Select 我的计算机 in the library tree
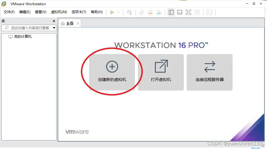The width and height of the screenshot is (267, 149). point(23,37)
